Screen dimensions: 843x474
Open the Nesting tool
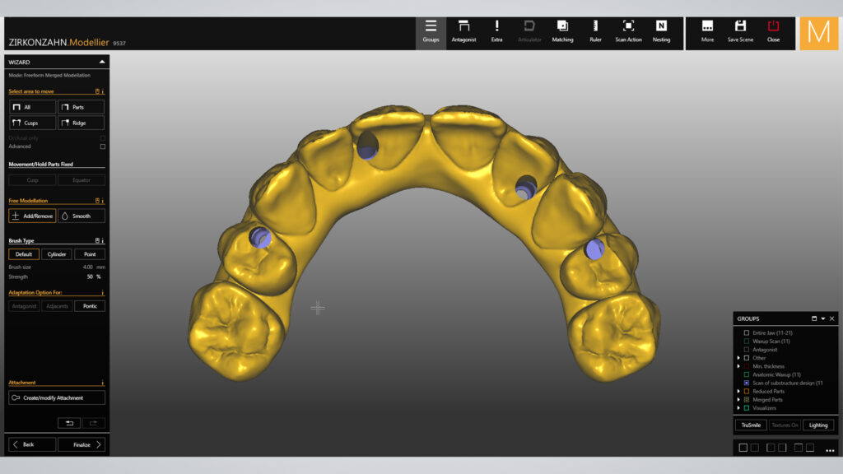[x=661, y=31]
